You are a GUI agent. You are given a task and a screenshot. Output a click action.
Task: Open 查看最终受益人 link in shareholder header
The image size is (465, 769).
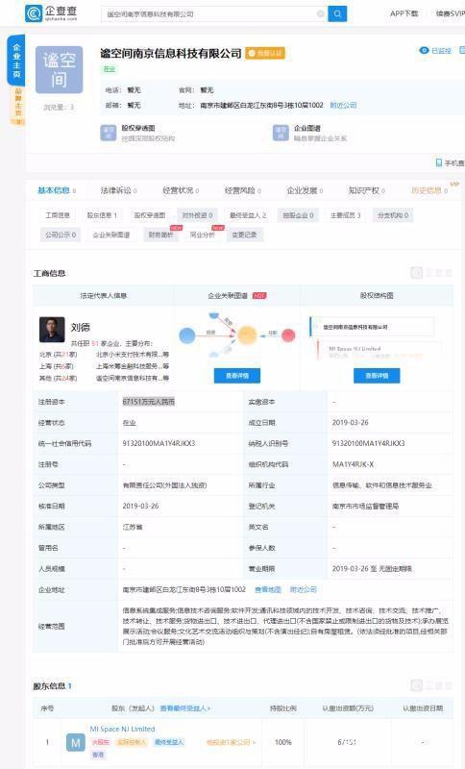click(x=185, y=708)
